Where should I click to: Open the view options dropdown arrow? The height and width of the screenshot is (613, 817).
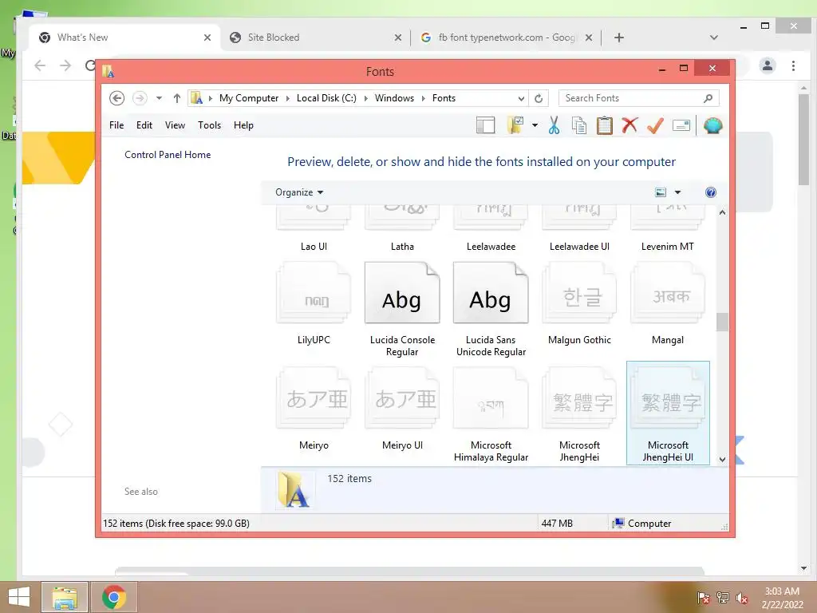point(678,192)
